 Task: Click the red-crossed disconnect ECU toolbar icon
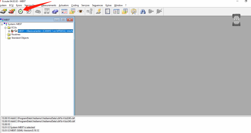tap(12, 11)
